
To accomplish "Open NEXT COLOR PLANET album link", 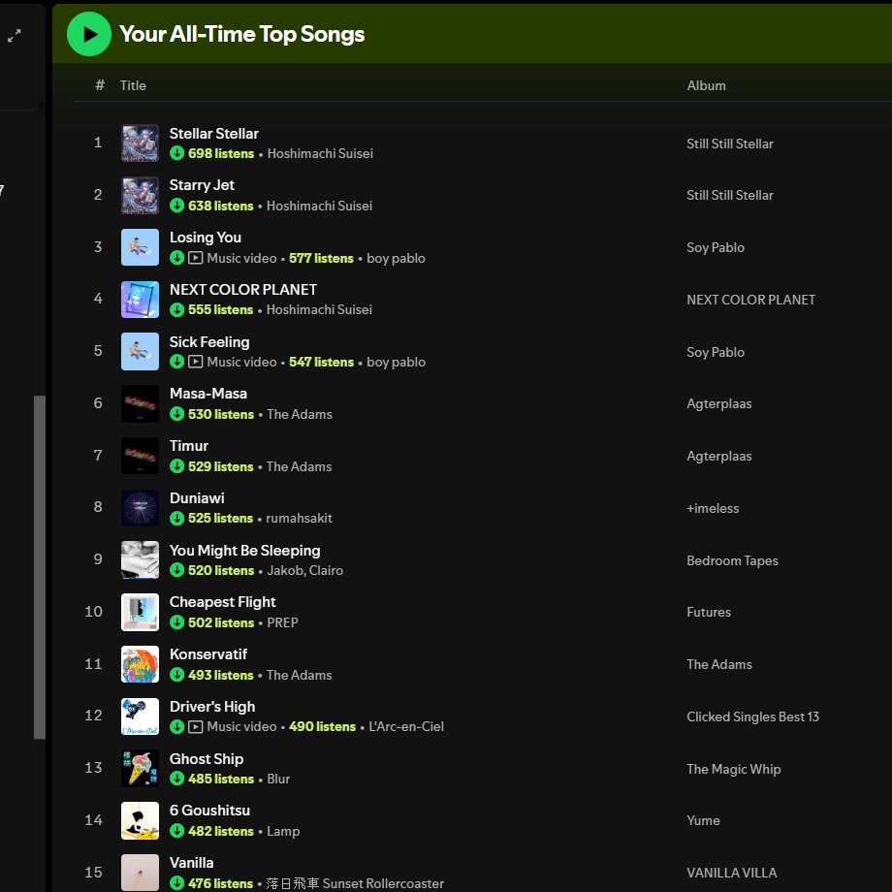I will point(750,300).
